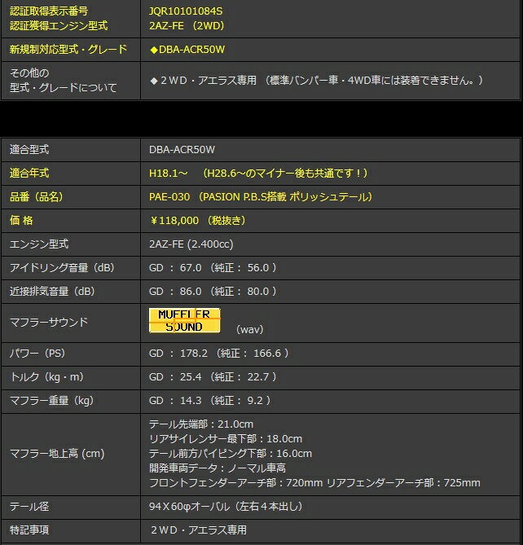
Task: Click the 2AZ-FE (2WD) engine type text
Action: click(x=187, y=25)
